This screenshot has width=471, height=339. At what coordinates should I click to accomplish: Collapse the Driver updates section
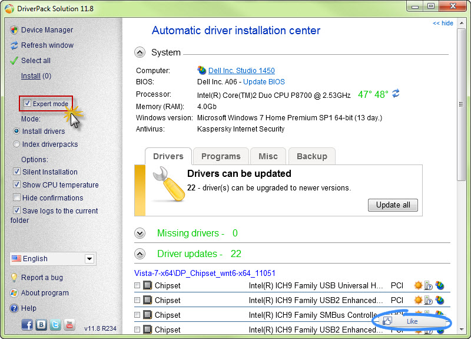[140, 254]
